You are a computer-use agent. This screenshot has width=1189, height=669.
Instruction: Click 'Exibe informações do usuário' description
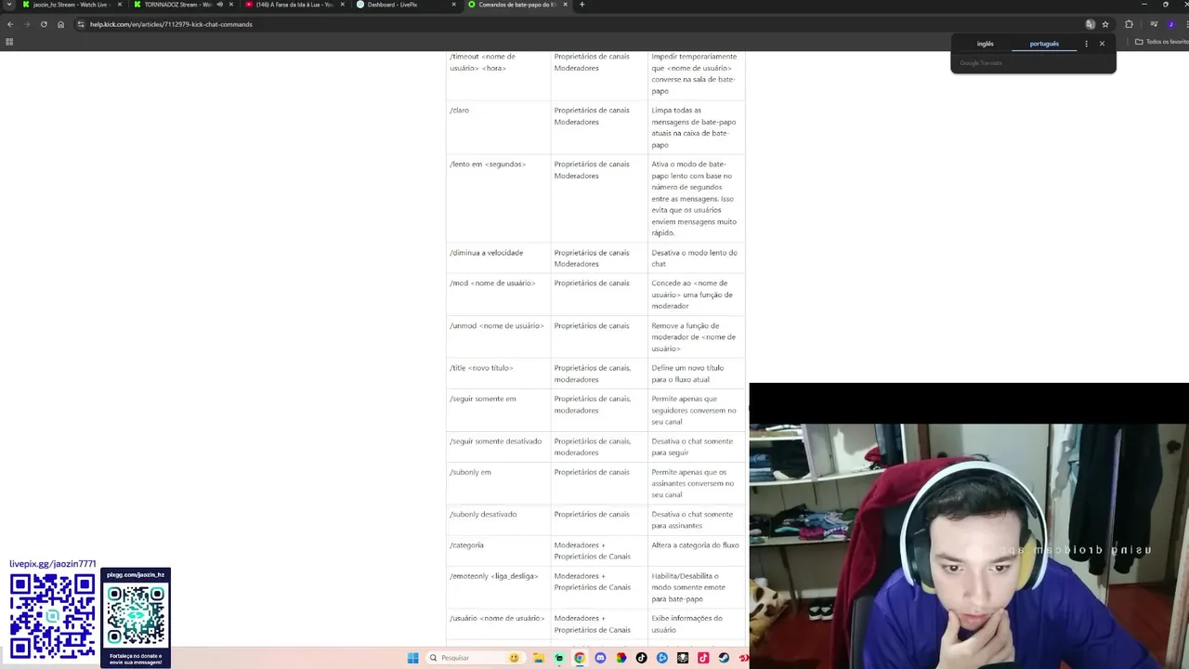pyautogui.click(x=686, y=624)
